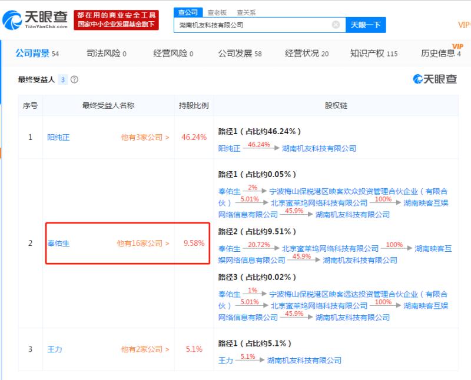
Task: Expand 王力's 他有2家公司 list
Action: click(x=145, y=349)
